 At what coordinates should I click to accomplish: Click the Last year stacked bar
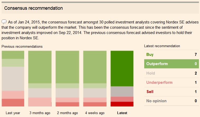(x=13, y=79)
